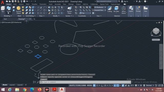Click the Sign In button

[x=125, y=1]
